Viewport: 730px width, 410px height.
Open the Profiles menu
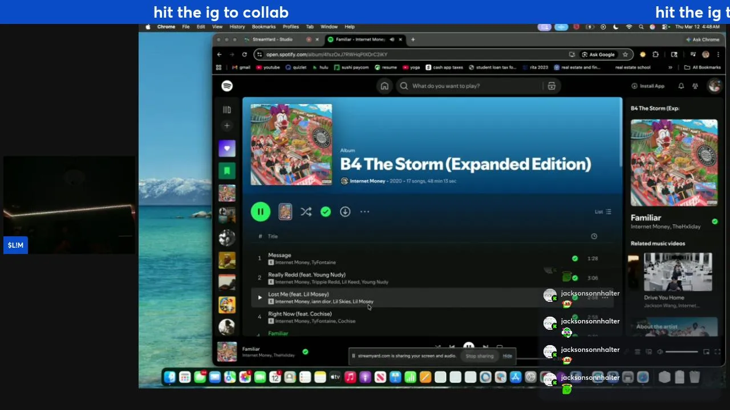(x=291, y=27)
